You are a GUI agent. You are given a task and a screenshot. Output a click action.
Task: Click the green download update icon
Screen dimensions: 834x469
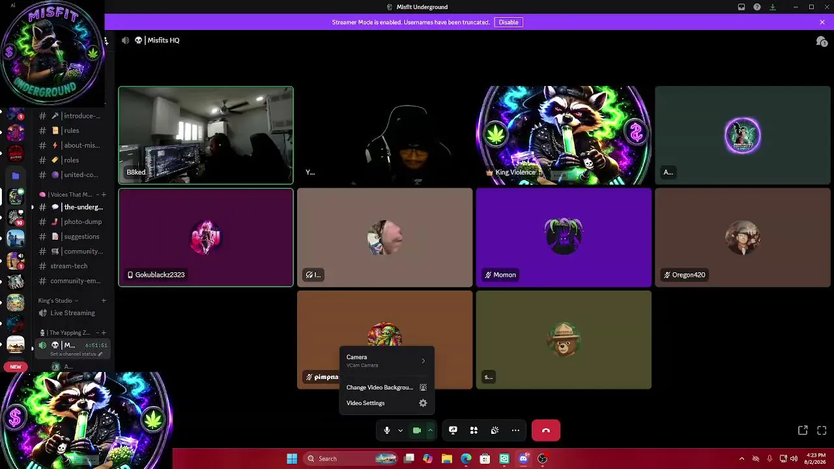click(773, 7)
